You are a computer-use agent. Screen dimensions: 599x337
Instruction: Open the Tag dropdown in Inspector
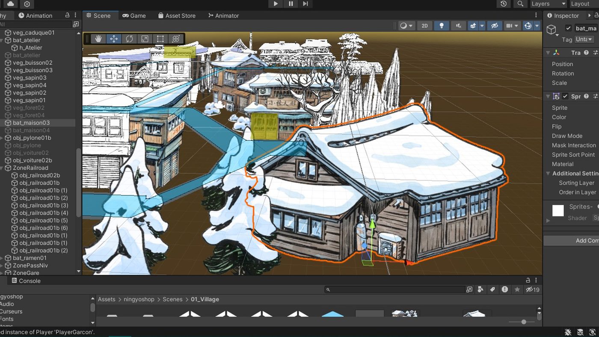(584, 39)
